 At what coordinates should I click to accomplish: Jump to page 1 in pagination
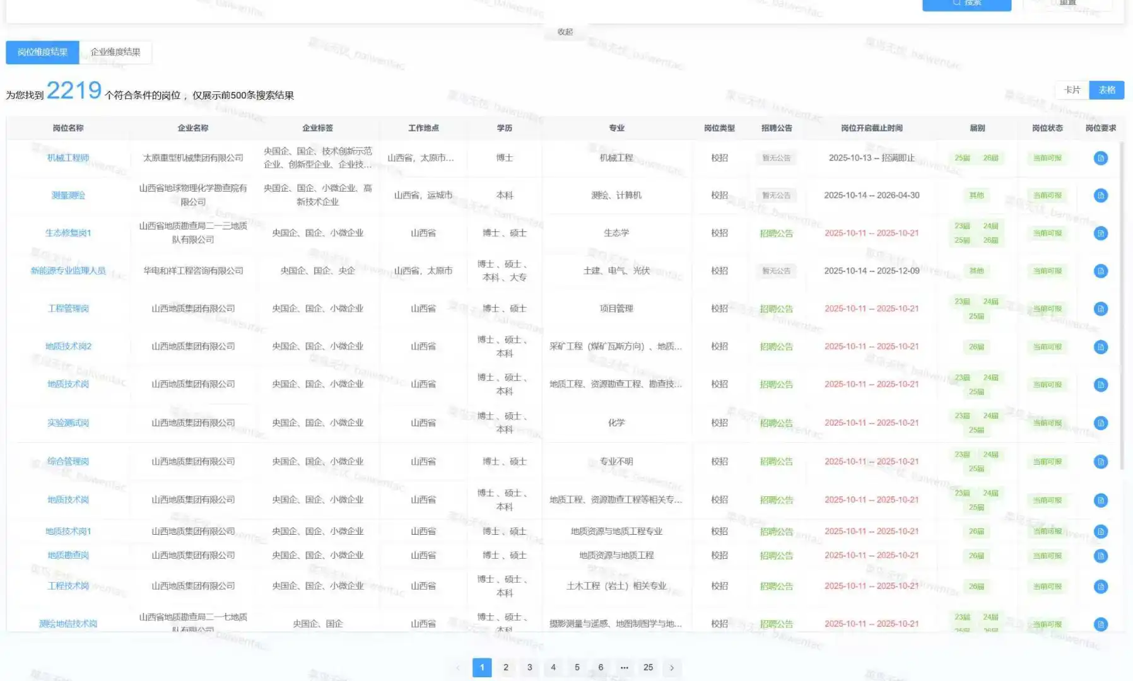(482, 667)
